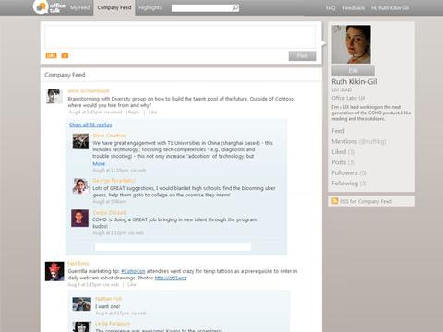Click the Edit button under profile photo

(353, 71)
